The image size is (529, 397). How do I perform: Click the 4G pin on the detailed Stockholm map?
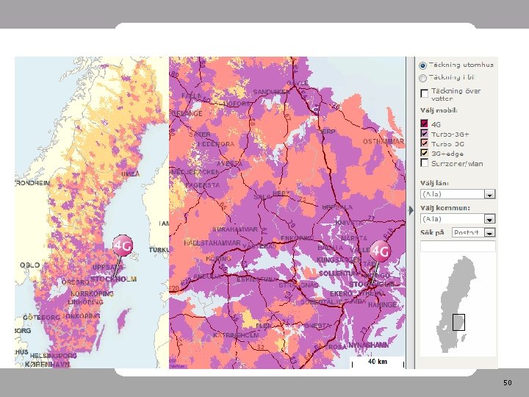point(381,251)
